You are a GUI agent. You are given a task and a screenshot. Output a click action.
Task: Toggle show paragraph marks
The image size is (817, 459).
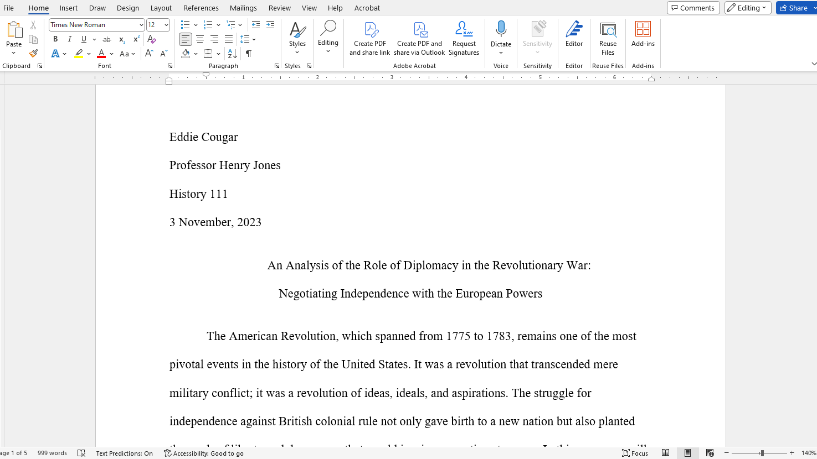249,54
